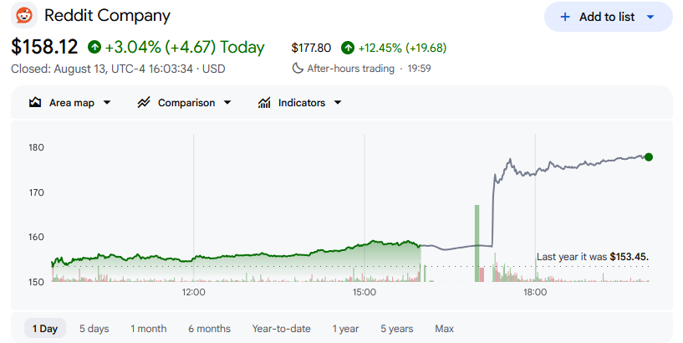The image size is (683, 343).
Task: Switch to the 6 months range
Action: tap(210, 329)
